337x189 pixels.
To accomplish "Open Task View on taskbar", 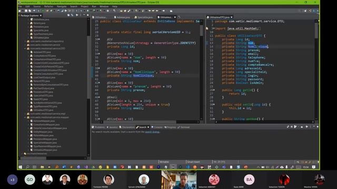I will click(x=35, y=167).
